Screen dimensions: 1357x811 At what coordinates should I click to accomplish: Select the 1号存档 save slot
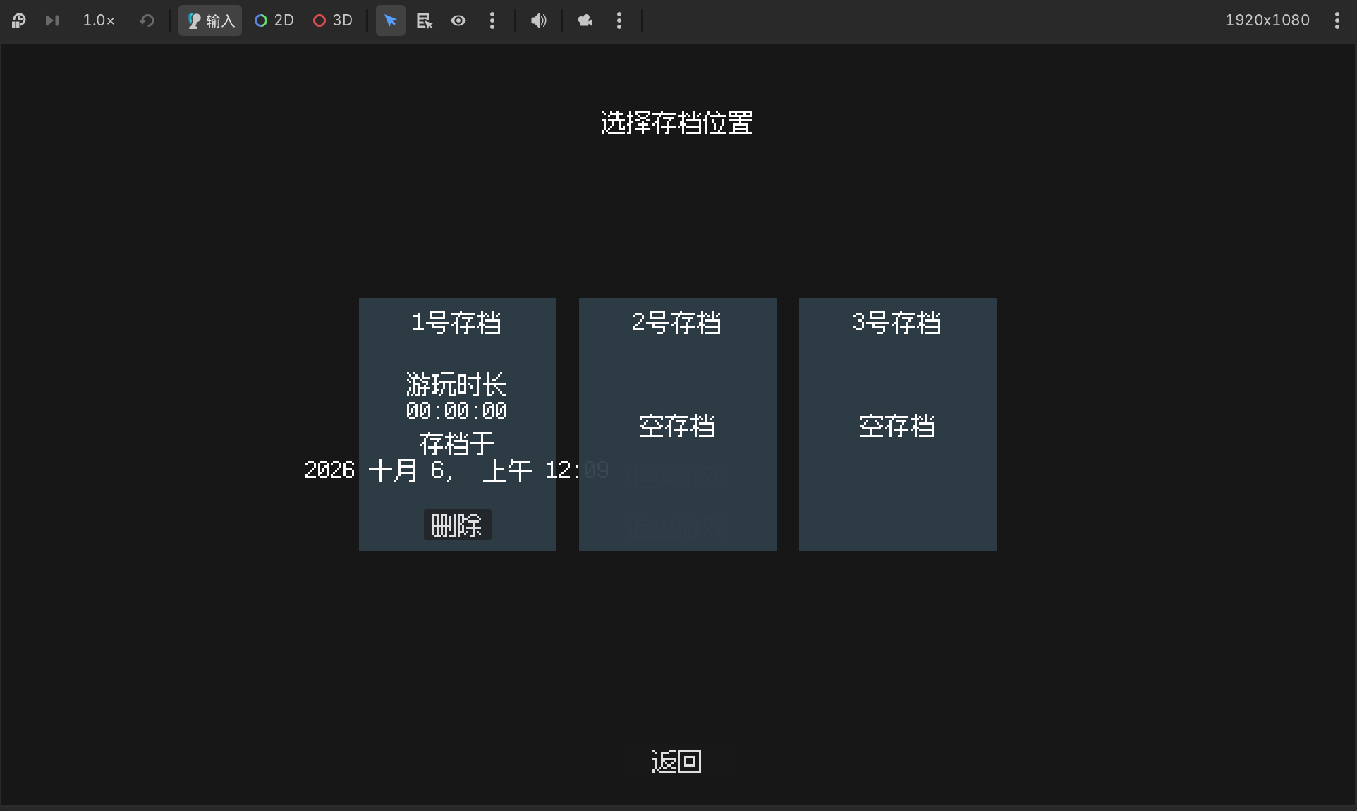pyautogui.click(x=458, y=425)
